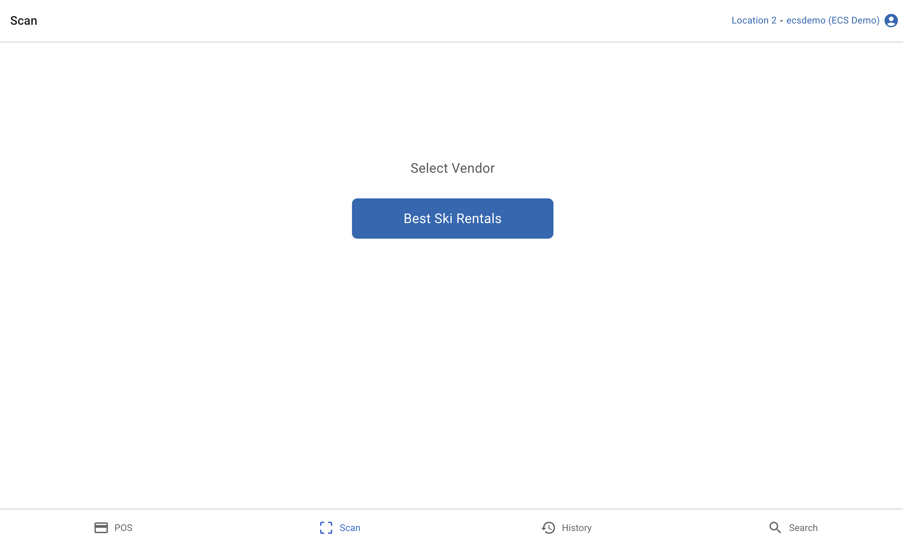Click the dash between Location and username
The height and width of the screenshot is (542, 903).
pos(782,21)
